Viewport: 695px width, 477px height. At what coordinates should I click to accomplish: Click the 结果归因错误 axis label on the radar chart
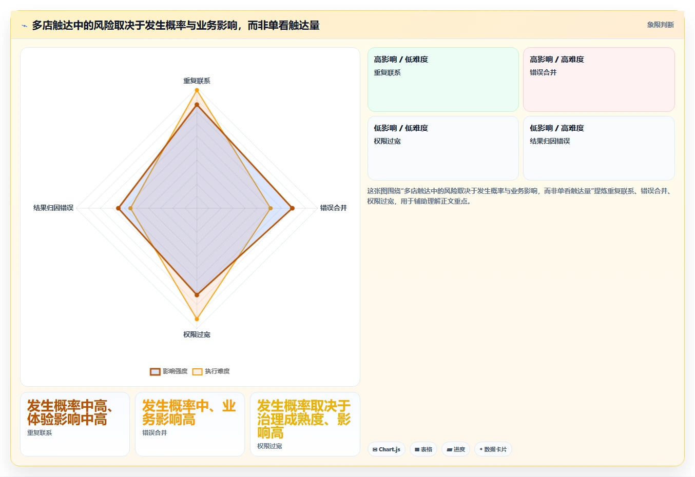coord(53,208)
